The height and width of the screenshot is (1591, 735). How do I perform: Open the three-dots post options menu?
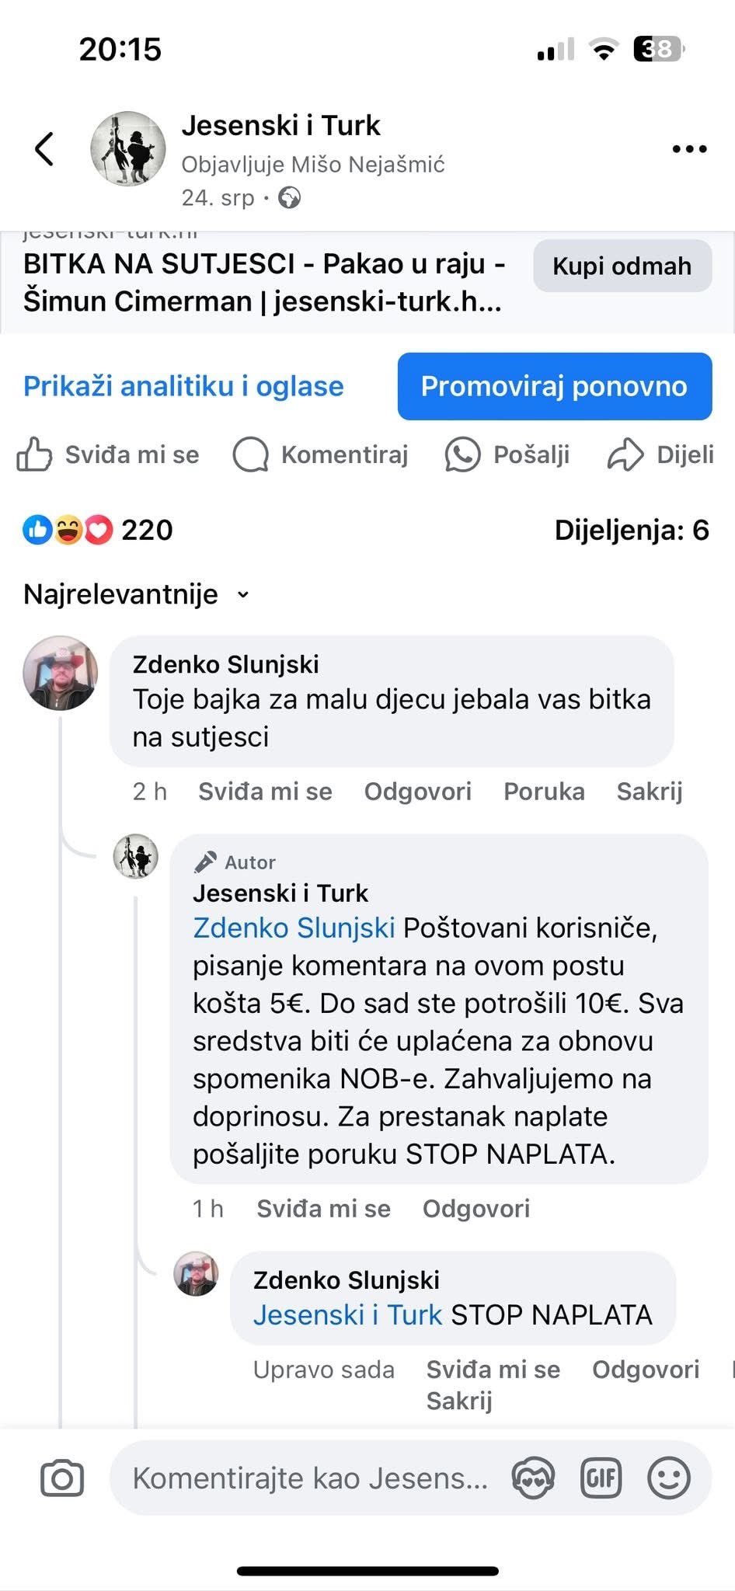(x=689, y=149)
